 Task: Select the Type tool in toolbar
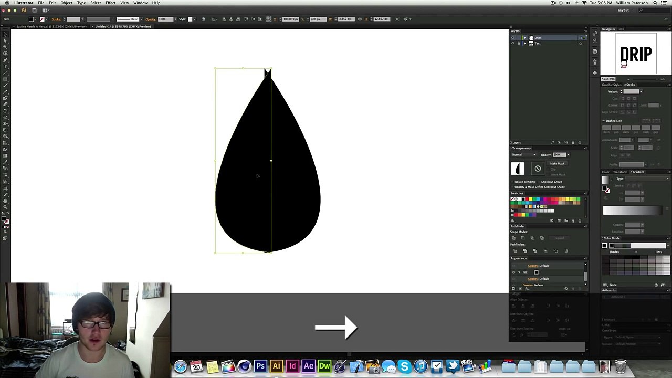coord(5,67)
